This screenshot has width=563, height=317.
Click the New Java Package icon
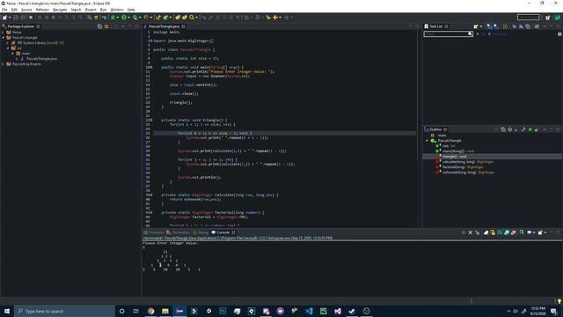click(x=158, y=18)
